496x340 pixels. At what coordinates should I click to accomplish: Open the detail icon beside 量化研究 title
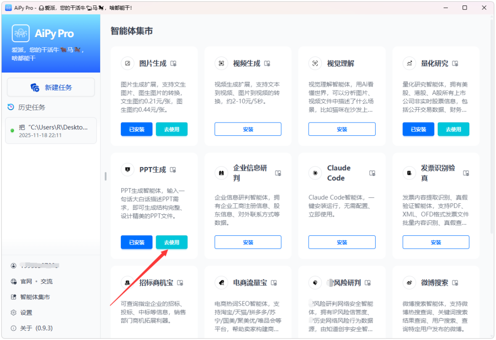click(x=455, y=63)
